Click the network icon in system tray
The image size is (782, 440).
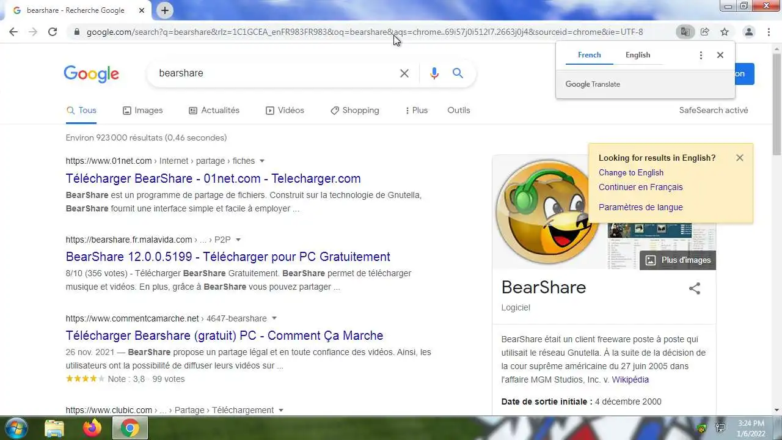pyautogui.click(x=721, y=428)
